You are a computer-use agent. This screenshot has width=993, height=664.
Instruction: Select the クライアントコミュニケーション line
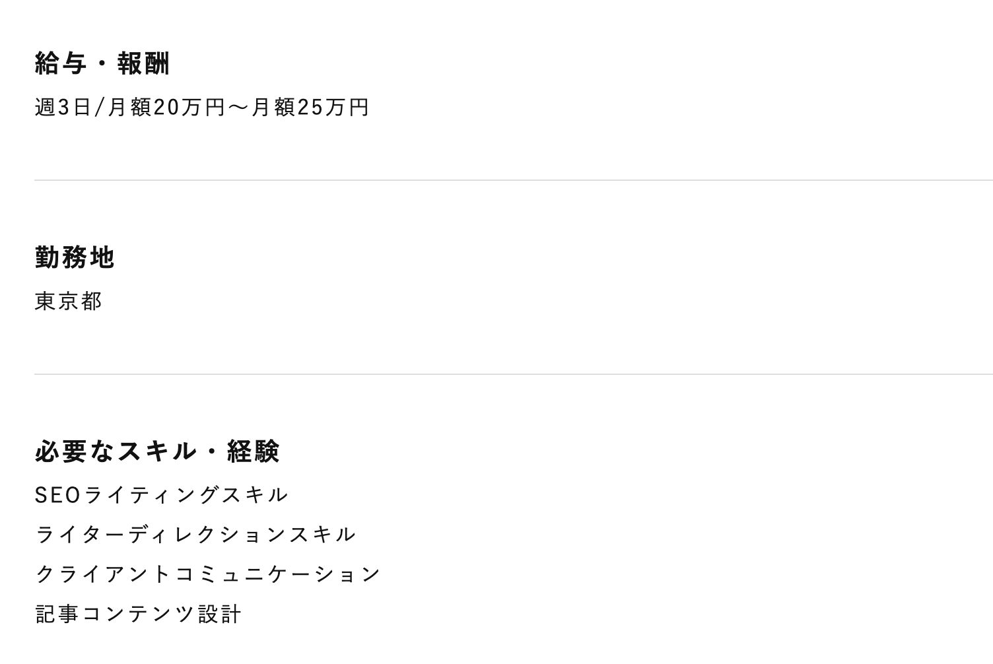tap(208, 574)
